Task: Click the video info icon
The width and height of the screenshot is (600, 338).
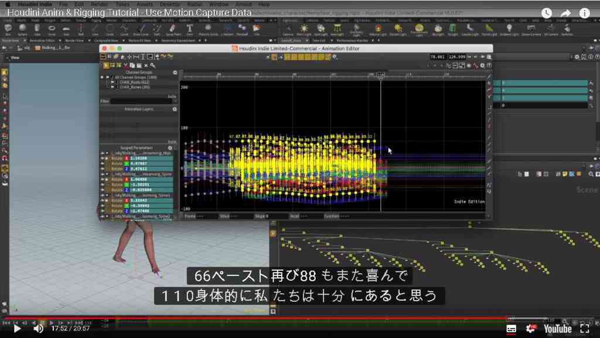Action: tap(585, 13)
